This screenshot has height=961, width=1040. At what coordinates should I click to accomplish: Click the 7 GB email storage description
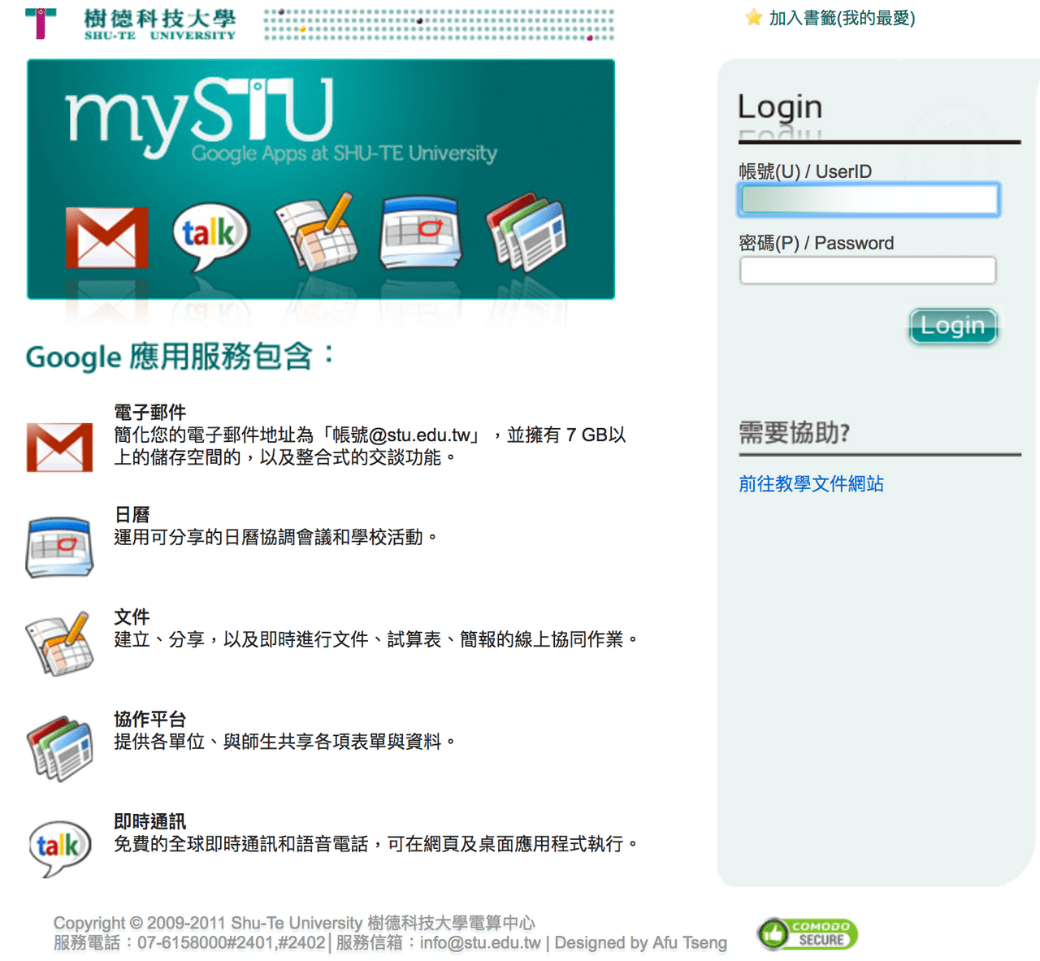pos(370,446)
